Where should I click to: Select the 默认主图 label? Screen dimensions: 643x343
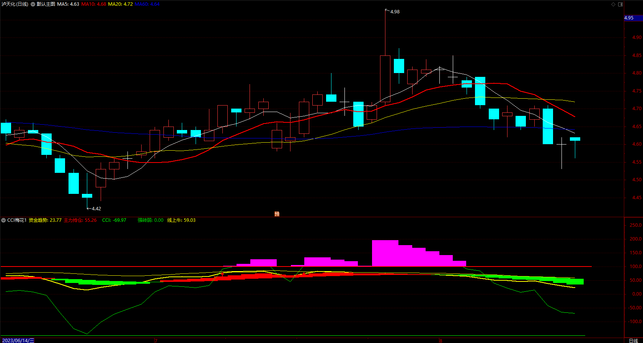pyautogui.click(x=46, y=4)
